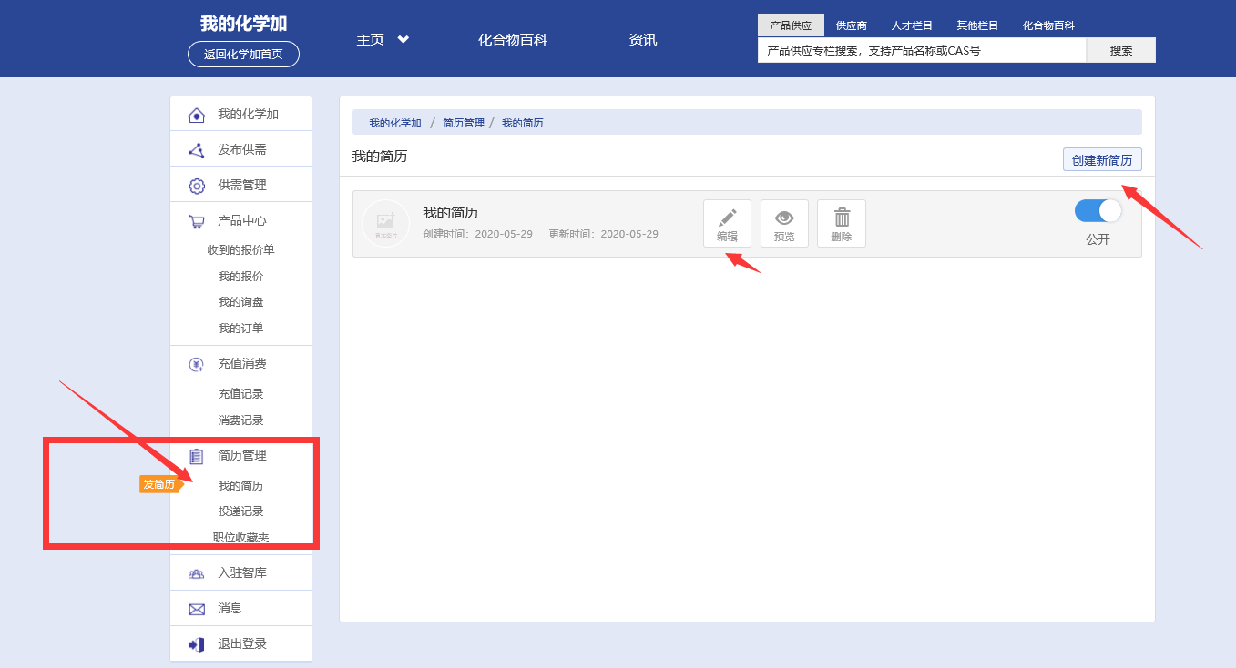This screenshot has width=1236, height=668.
Task: Click the 退出登录 logout icon
Action: click(x=197, y=644)
